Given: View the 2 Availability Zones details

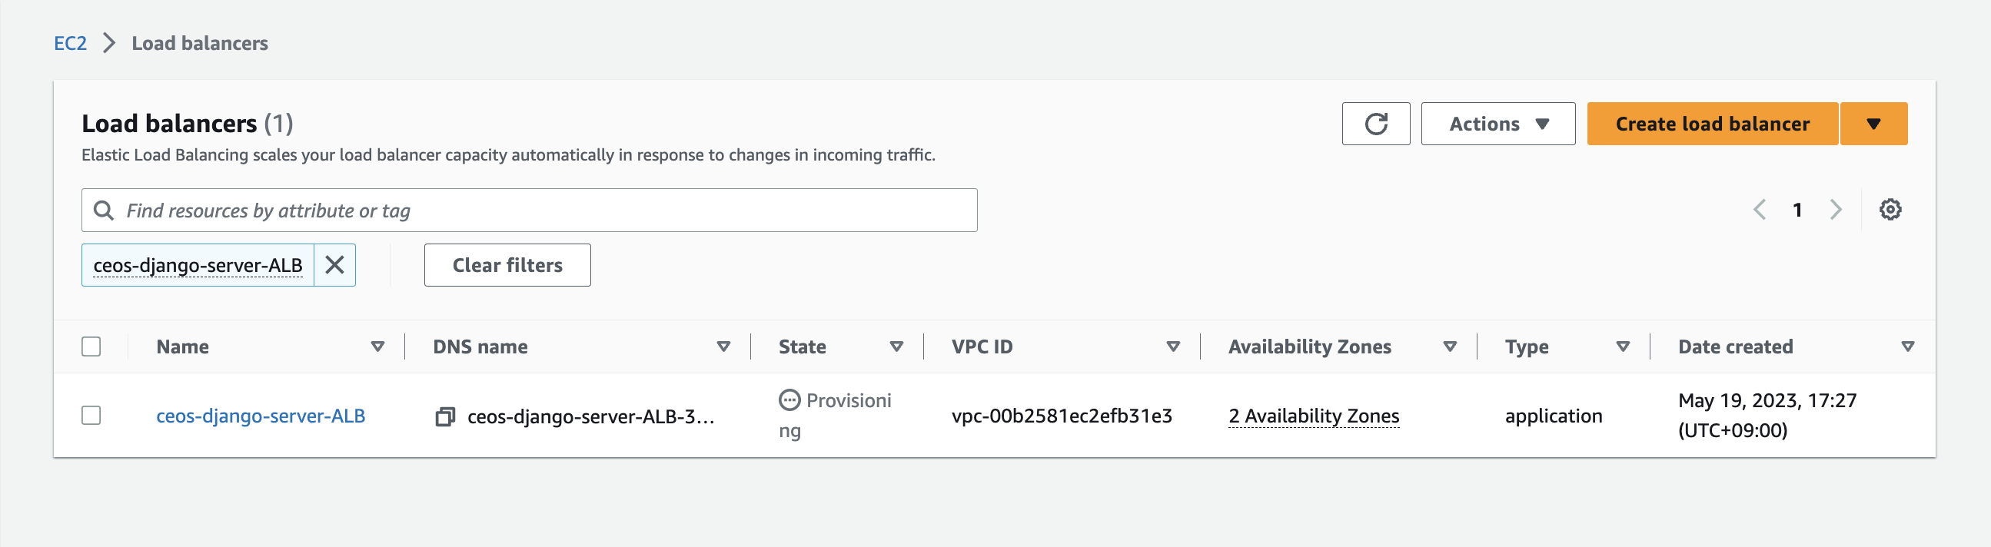Looking at the screenshot, I should click(1313, 416).
